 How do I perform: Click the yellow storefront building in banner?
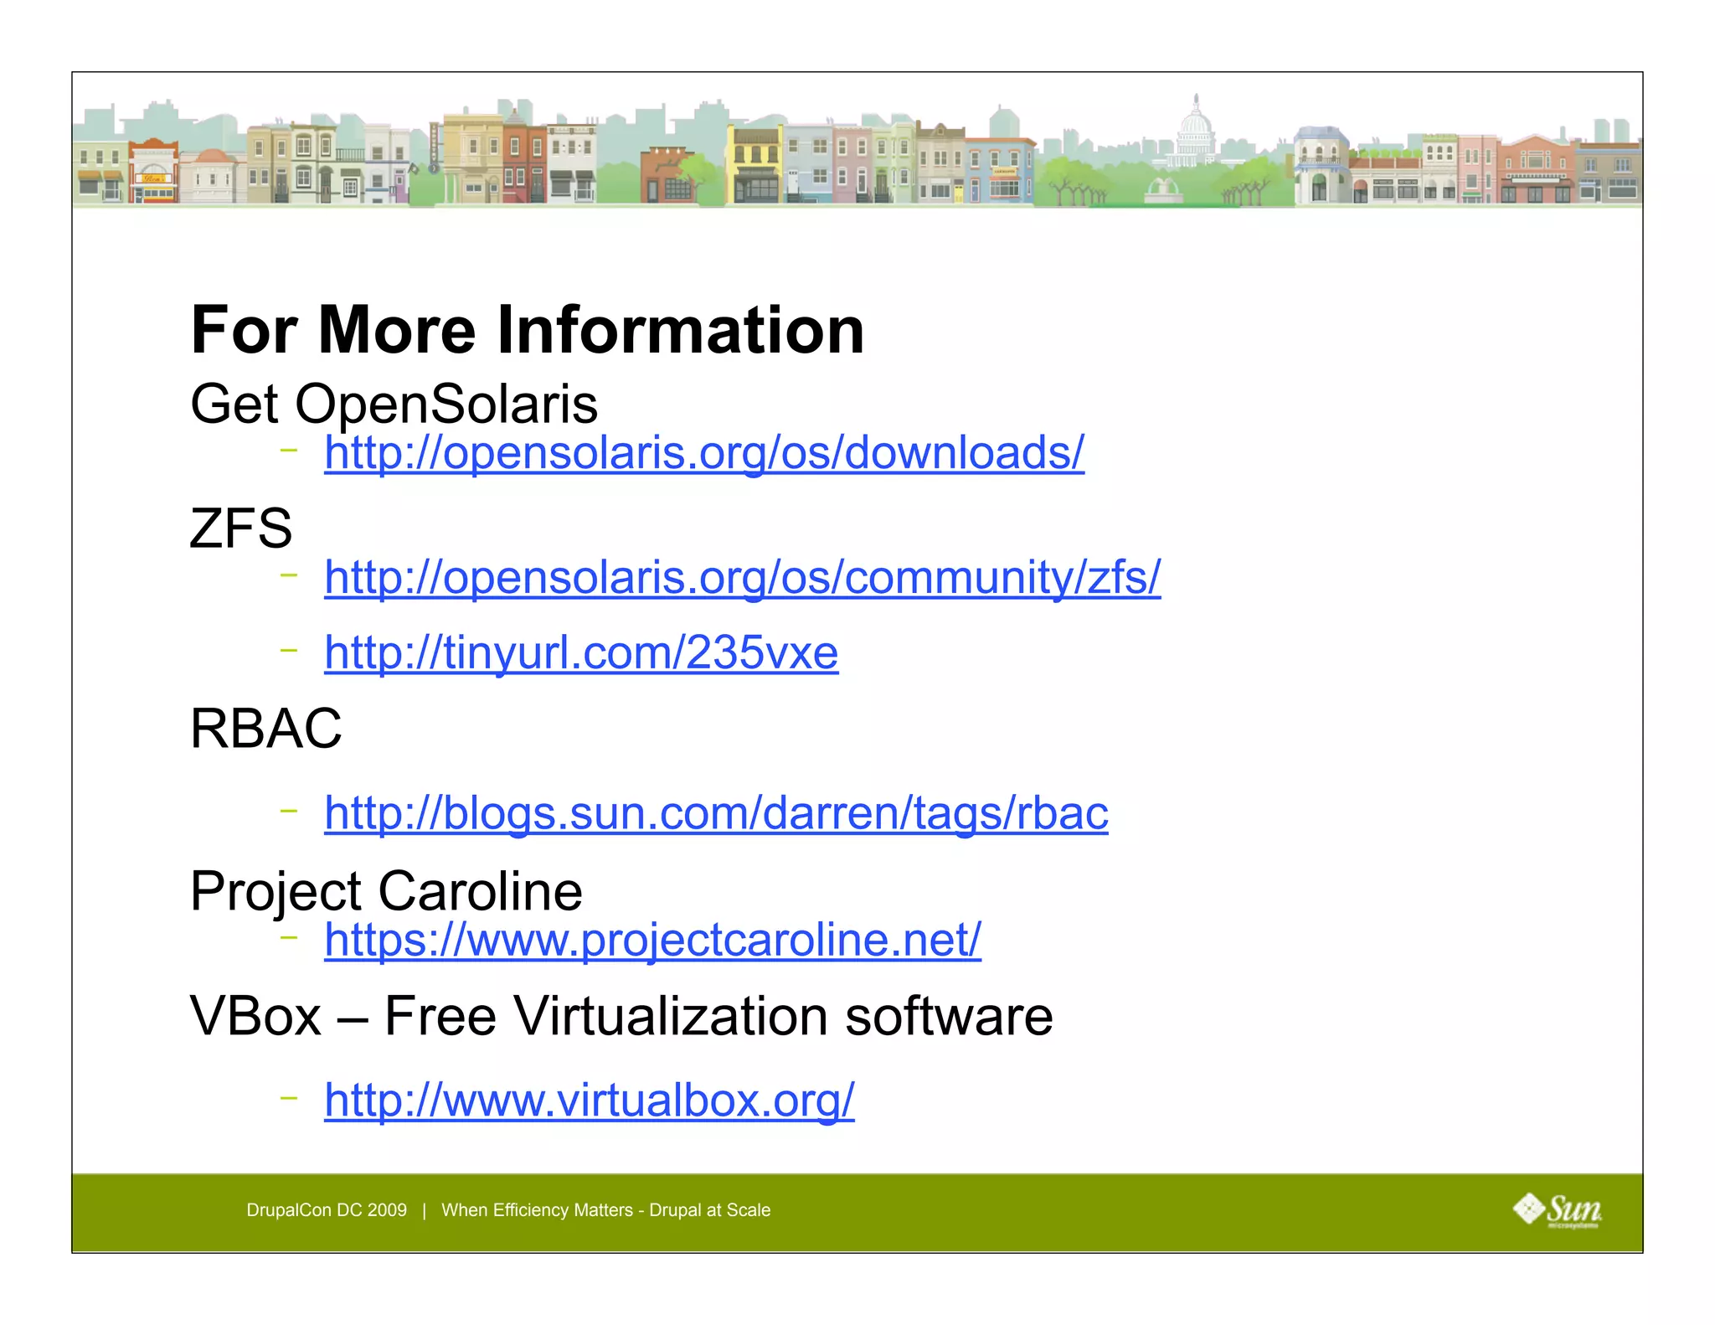[x=754, y=164]
